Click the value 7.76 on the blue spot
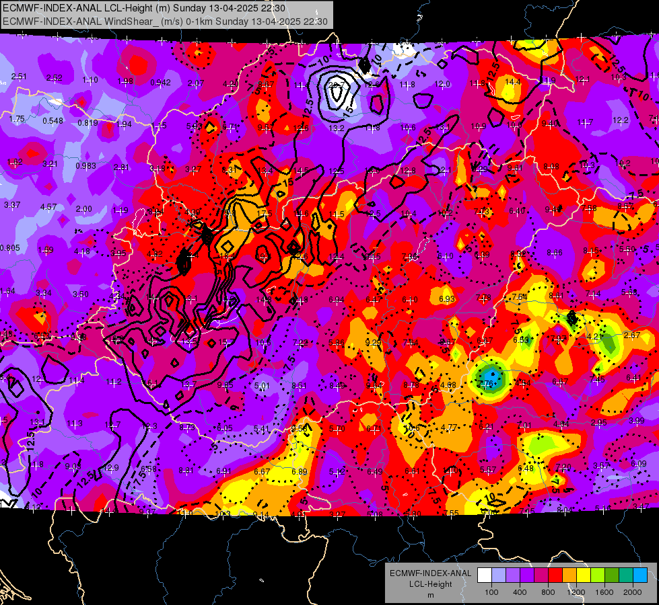The width and height of the screenshot is (659, 605). pyautogui.click(x=485, y=383)
